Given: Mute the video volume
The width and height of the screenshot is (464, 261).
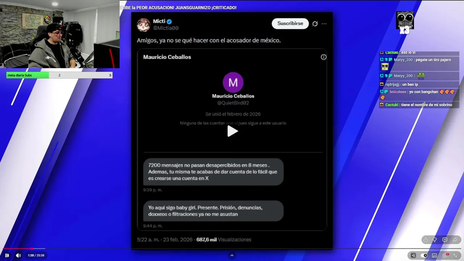Looking at the screenshot, I should tap(18, 255).
